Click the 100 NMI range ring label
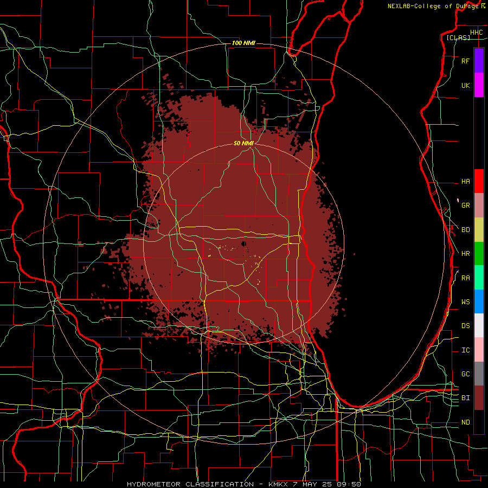The image size is (488, 488). click(x=243, y=43)
